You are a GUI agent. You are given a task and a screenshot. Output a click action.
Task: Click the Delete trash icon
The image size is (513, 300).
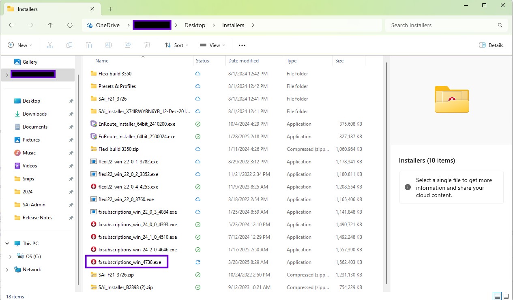[x=147, y=45]
